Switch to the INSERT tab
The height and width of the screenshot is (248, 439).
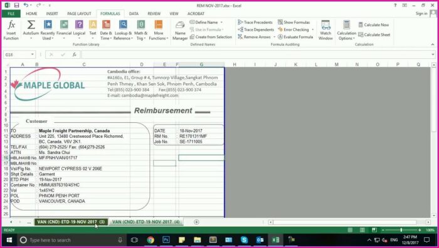52,13
